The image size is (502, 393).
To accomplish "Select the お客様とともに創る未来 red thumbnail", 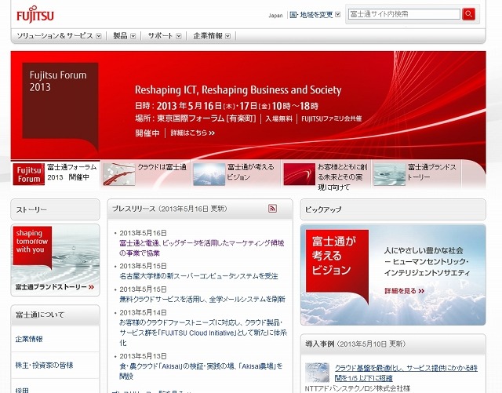I will [x=300, y=174].
